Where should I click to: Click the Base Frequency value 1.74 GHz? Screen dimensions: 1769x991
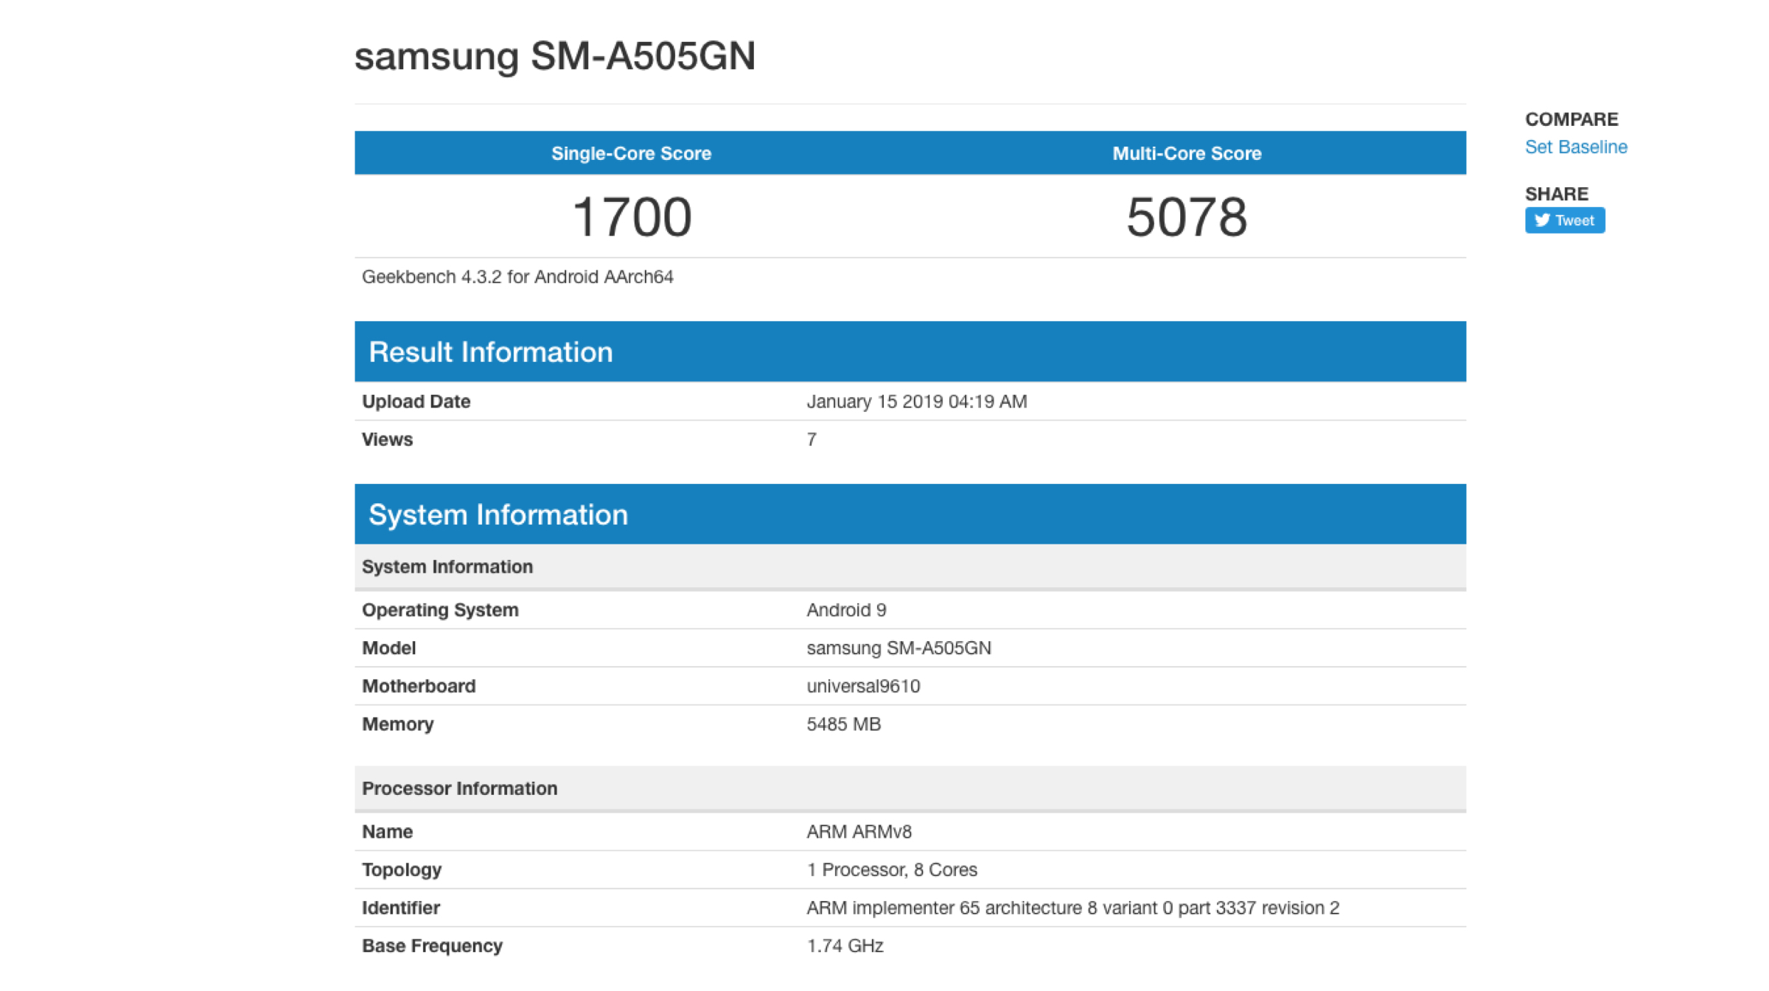(844, 946)
